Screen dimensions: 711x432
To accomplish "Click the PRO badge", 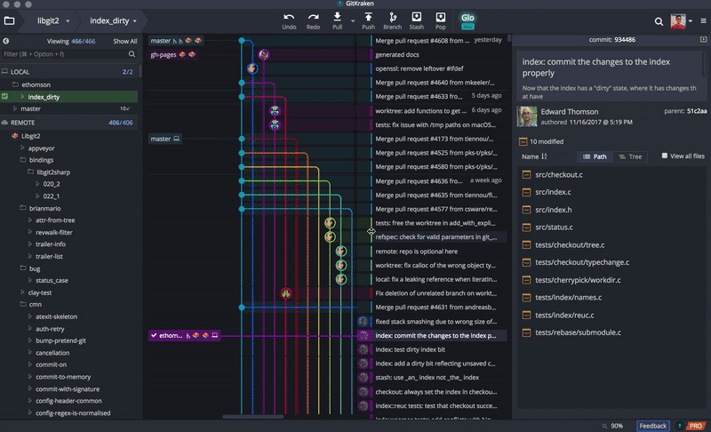I will coord(696,426).
